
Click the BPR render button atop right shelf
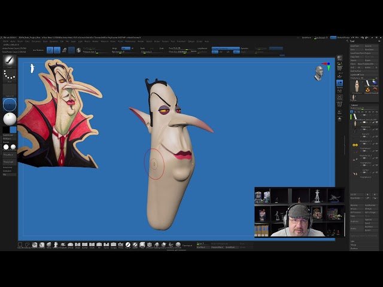click(x=339, y=58)
